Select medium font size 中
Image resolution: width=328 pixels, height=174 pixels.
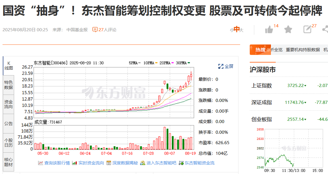(236, 29)
